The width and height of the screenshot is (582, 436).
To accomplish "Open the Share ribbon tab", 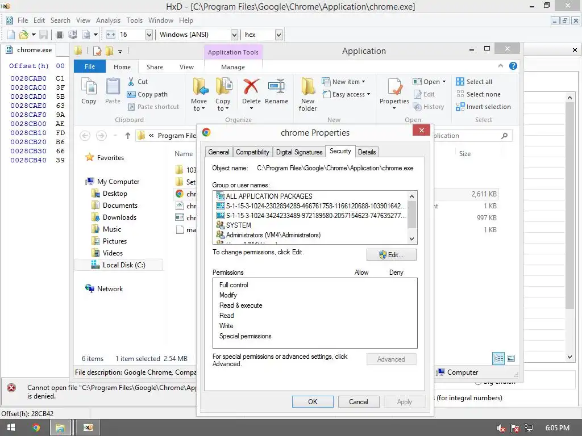I will tap(155, 67).
